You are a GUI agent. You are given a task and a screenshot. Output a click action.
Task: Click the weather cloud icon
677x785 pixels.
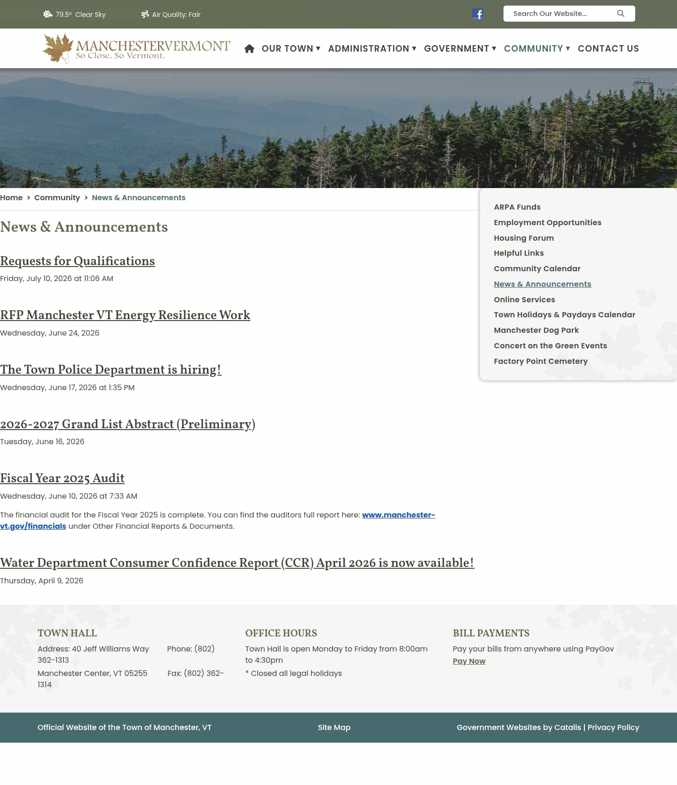click(x=47, y=14)
